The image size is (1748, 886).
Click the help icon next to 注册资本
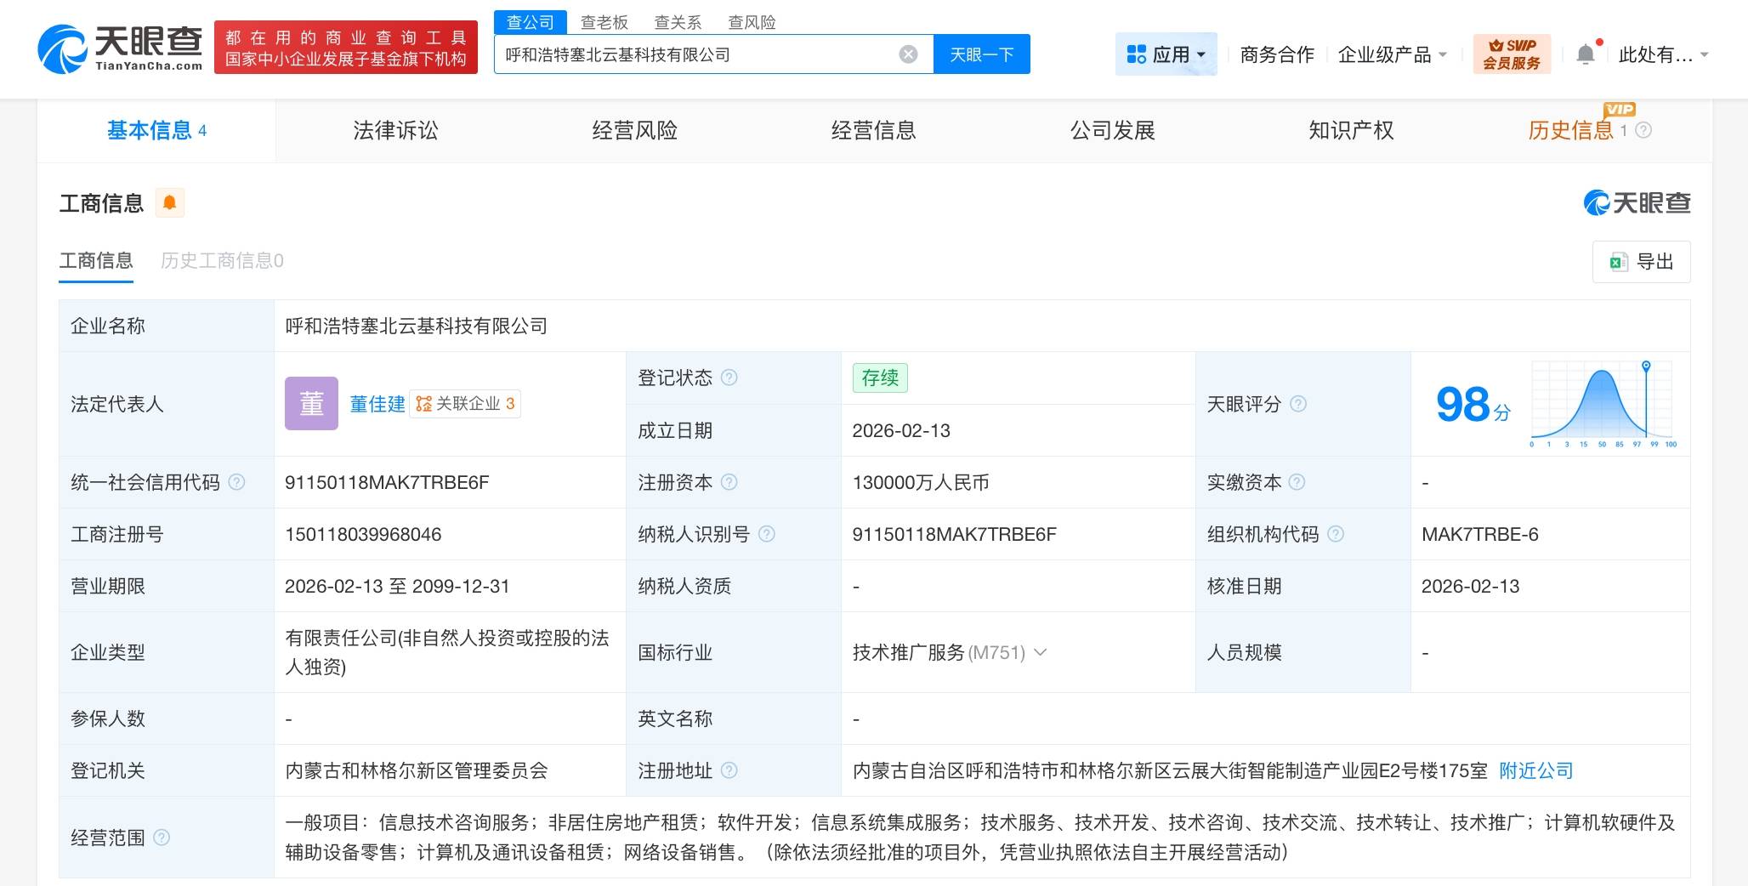[x=729, y=482]
